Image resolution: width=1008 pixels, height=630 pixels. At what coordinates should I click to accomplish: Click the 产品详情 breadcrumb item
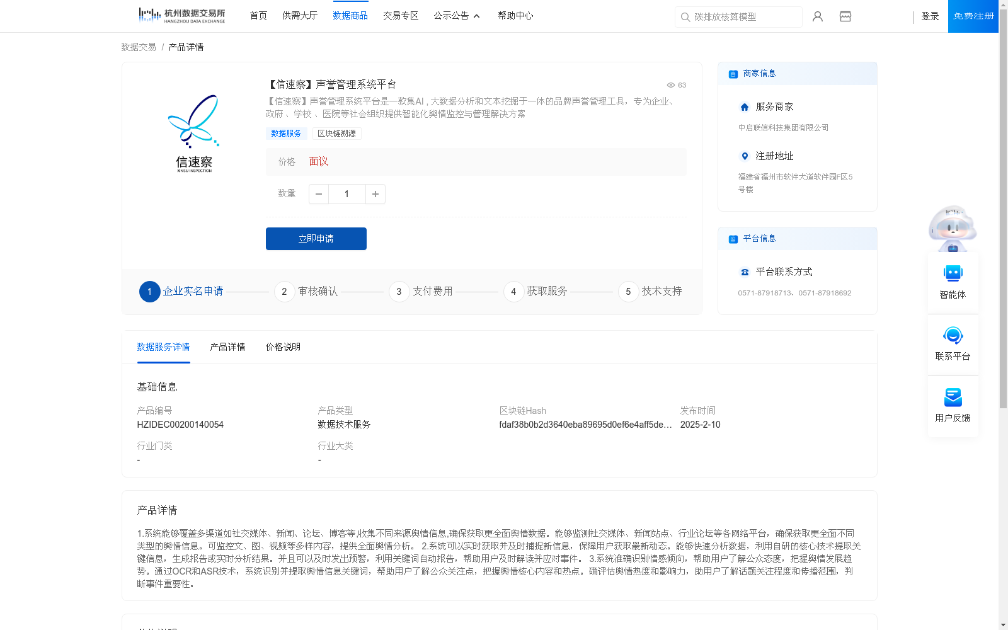[186, 47]
